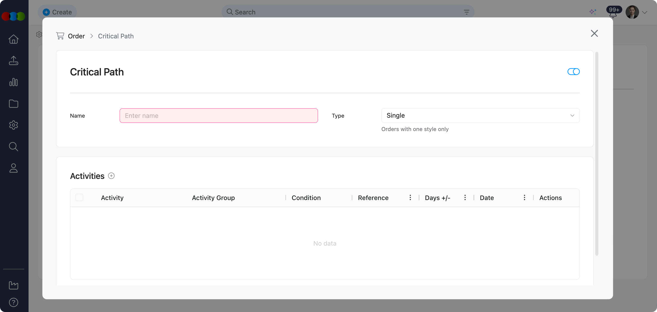Image resolution: width=657 pixels, height=312 pixels.
Task: Open the folder icon in sidebar
Action: coord(13,104)
